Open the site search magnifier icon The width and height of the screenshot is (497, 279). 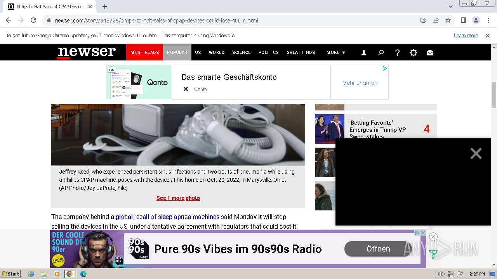click(381, 53)
